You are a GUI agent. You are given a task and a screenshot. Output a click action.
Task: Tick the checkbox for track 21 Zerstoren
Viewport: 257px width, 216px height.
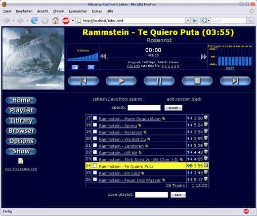point(95,145)
